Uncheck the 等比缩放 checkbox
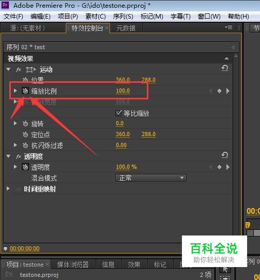Screen dimensions: 260x280 [x=118, y=113]
